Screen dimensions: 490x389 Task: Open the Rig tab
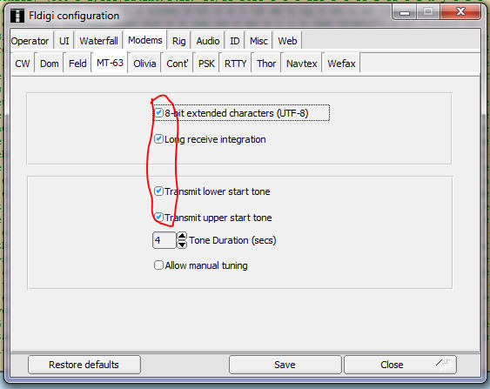pyautogui.click(x=178, y=41)
